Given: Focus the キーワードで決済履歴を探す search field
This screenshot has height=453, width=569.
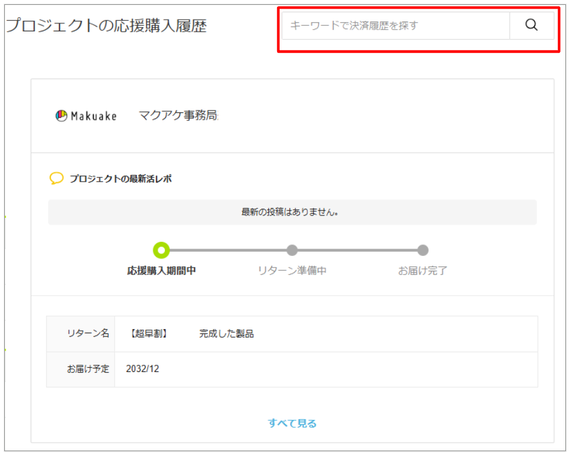Looking at the screenshot, I should [396, 25].
